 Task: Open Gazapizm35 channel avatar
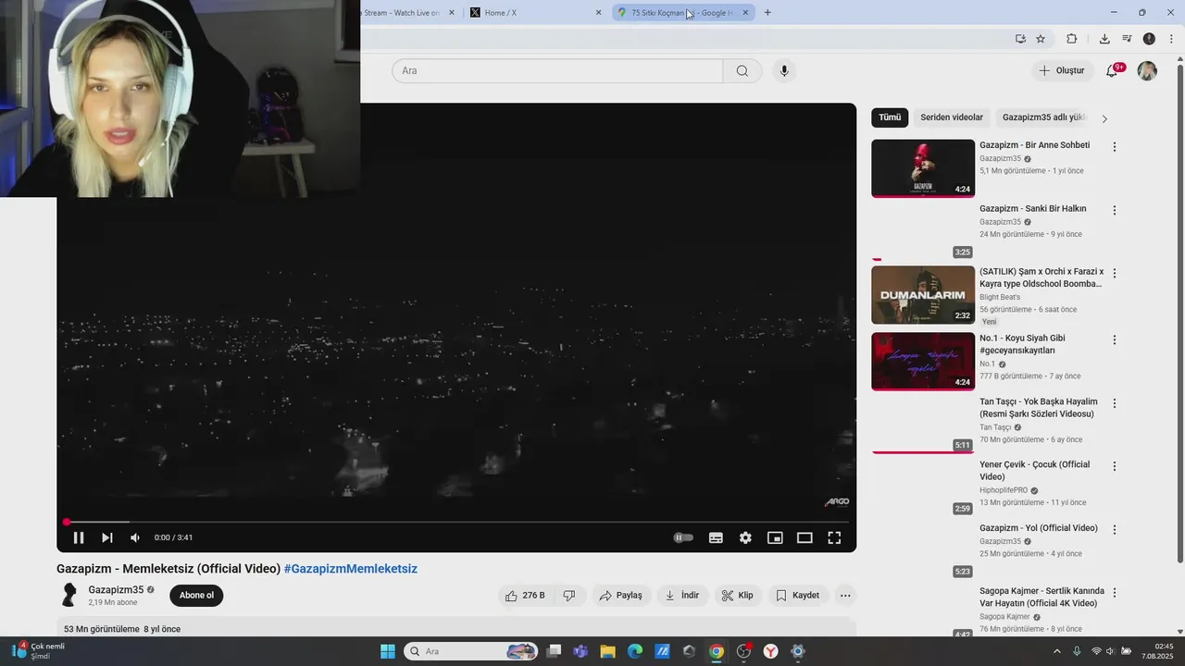[x=69, y=595]
